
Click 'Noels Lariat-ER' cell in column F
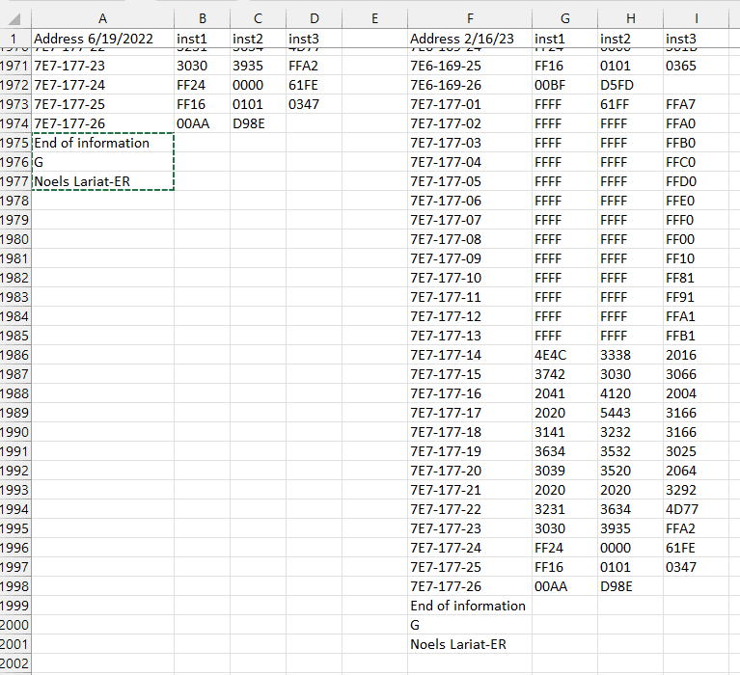point(458,644)
